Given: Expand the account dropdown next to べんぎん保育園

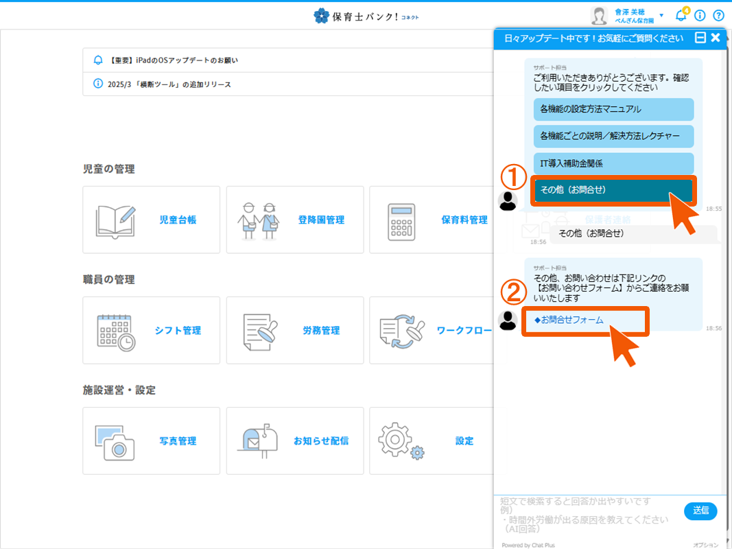Looking at the screenshot, I should point(660,15).
